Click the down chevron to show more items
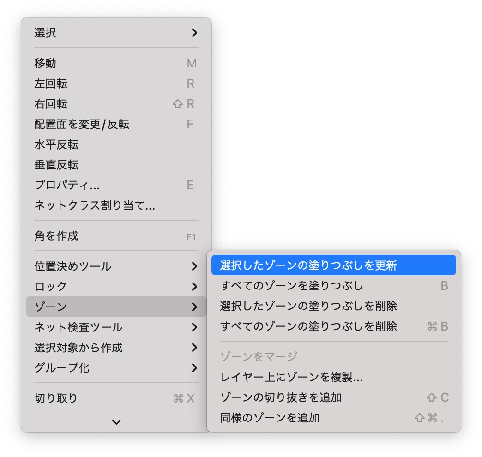482x457 pixels. [x=116, y=422]
